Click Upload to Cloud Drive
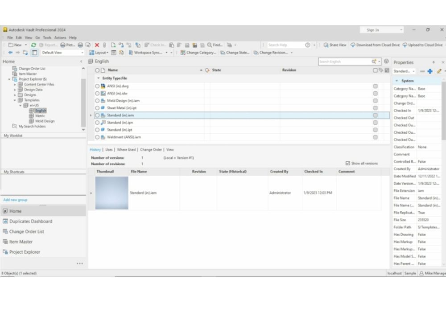Viewport: 446px width, 312px height. click(422, 45)
